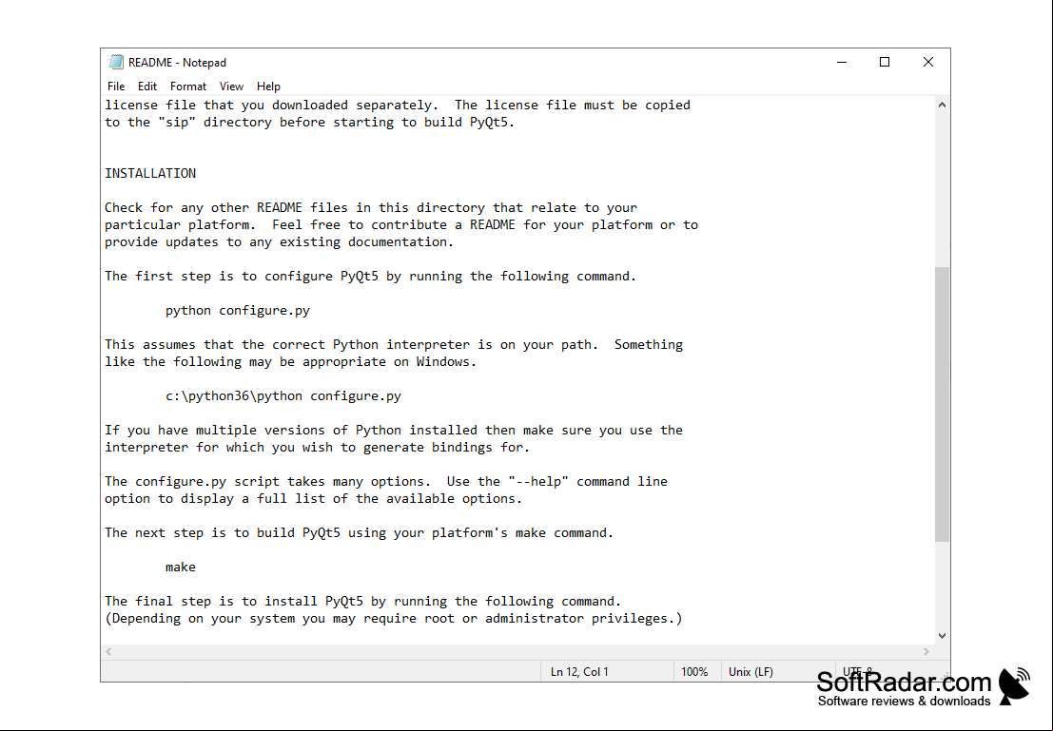Click the vertical scrollbar up arrow

[943, 105]
